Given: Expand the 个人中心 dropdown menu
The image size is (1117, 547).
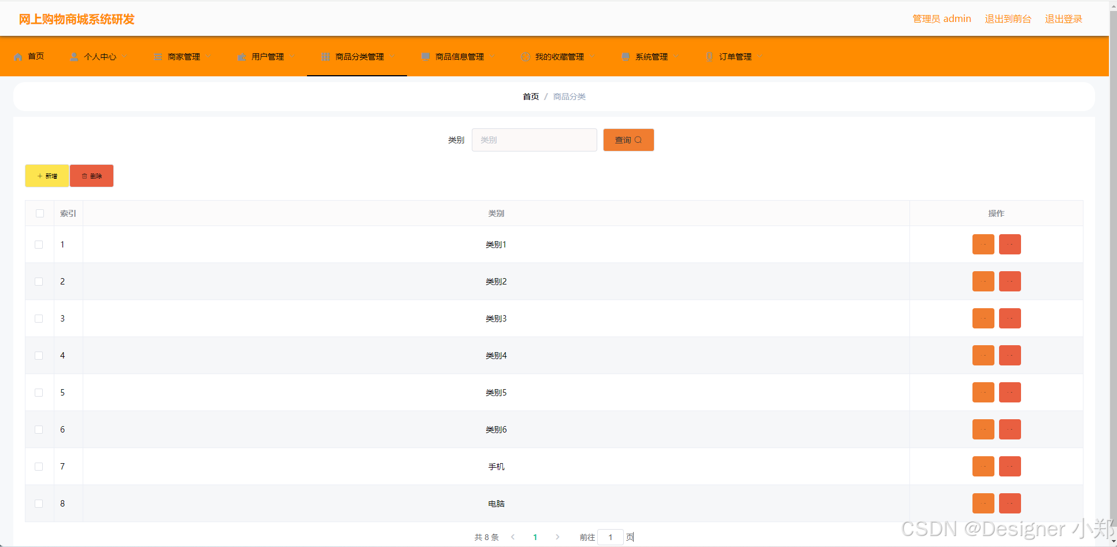Looking at the screenshot, I should coord(98,57).
